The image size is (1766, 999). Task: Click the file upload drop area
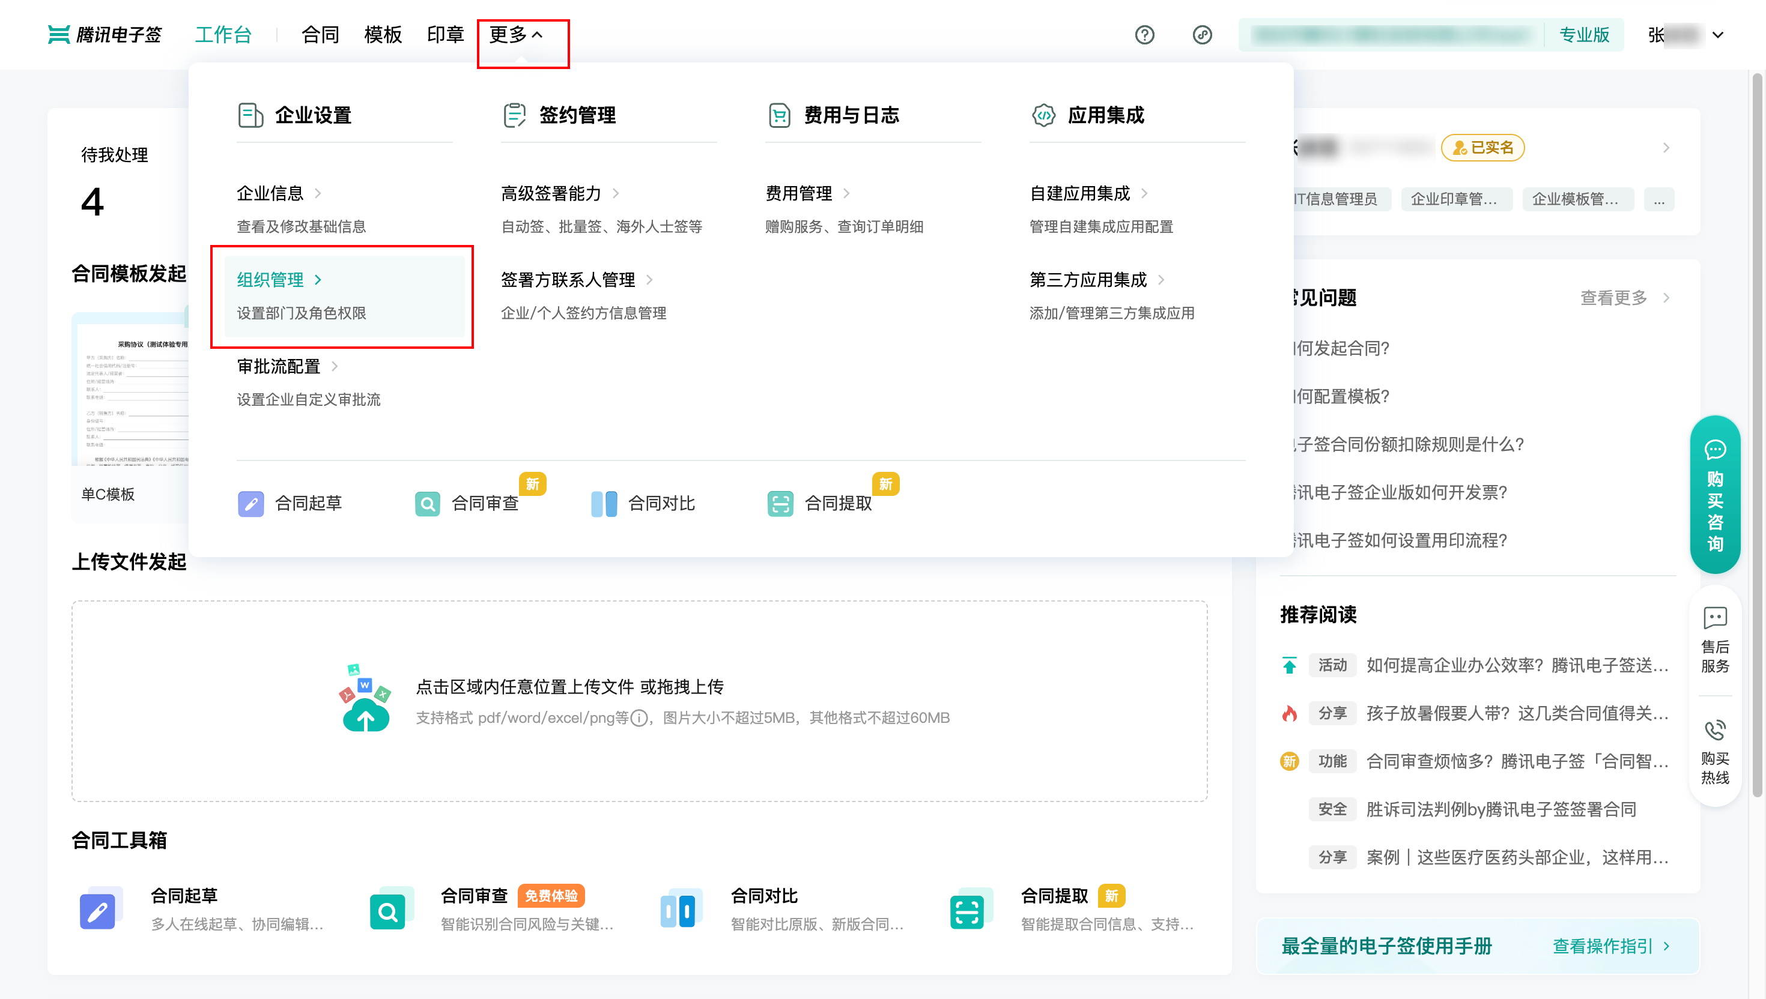pyautogui.click(x=639, y=701)
